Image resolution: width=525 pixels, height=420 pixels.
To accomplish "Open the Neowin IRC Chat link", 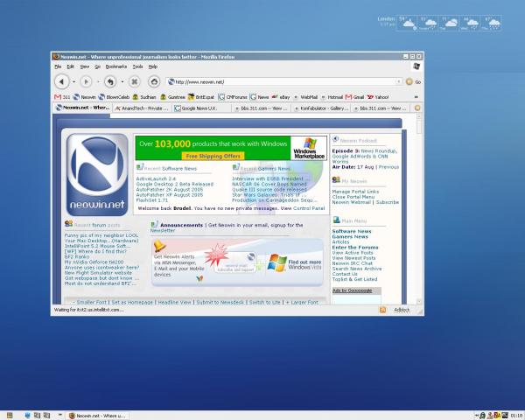I will (353, 263).
